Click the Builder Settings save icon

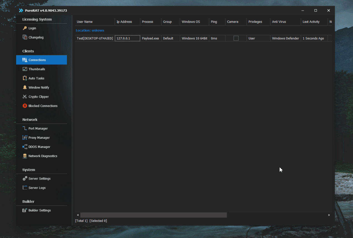25,210
